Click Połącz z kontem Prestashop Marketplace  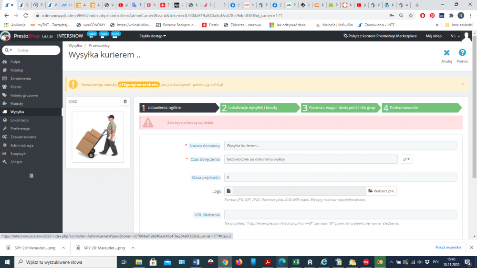380,36
